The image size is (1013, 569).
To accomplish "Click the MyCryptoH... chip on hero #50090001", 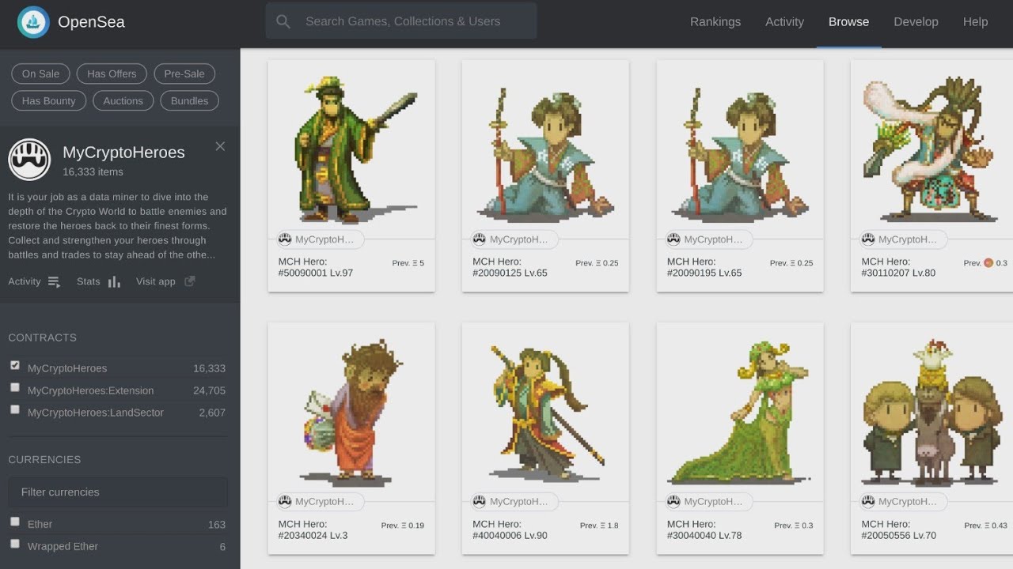I will pos(320,239).
